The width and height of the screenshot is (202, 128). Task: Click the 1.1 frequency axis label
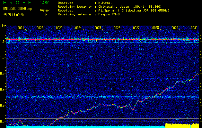point(3,42)
